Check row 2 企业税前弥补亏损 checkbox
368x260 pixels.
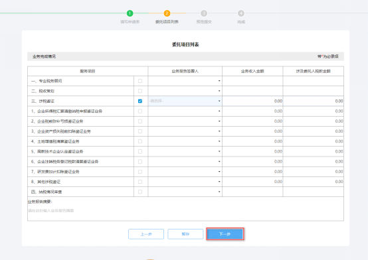click(x=140, y=121)
